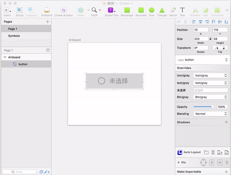Open the button symbol dropdown

[x=202, y=60]
